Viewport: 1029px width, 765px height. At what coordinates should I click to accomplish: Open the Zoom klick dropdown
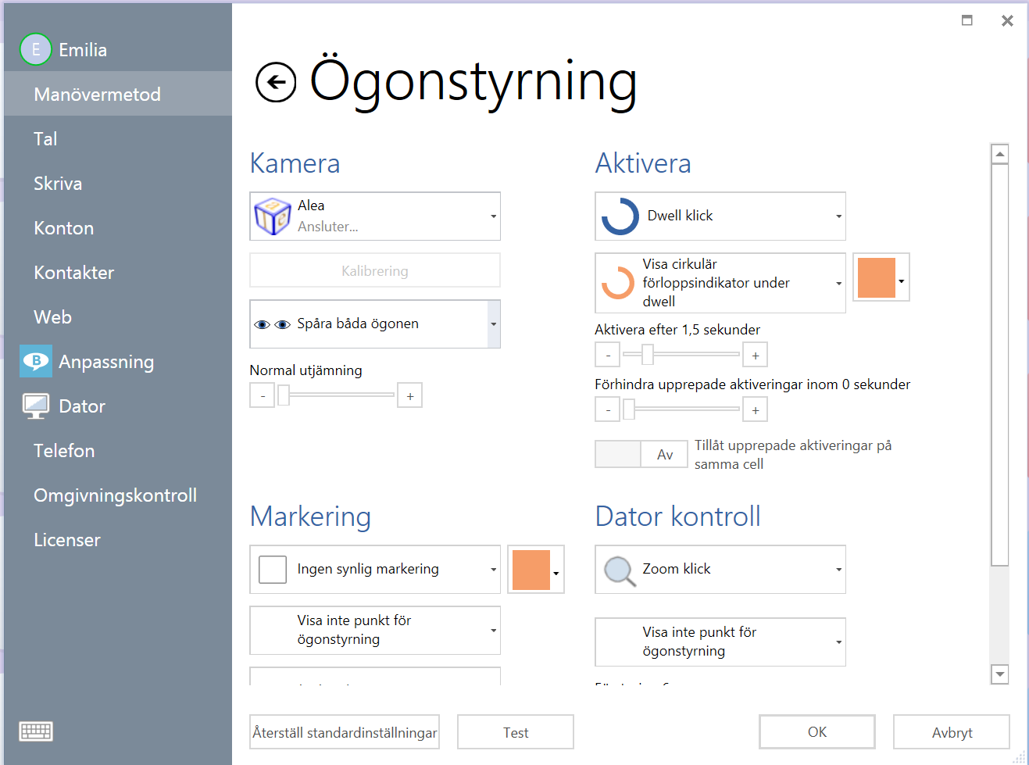pyautogui.click(x=720, y=570)
